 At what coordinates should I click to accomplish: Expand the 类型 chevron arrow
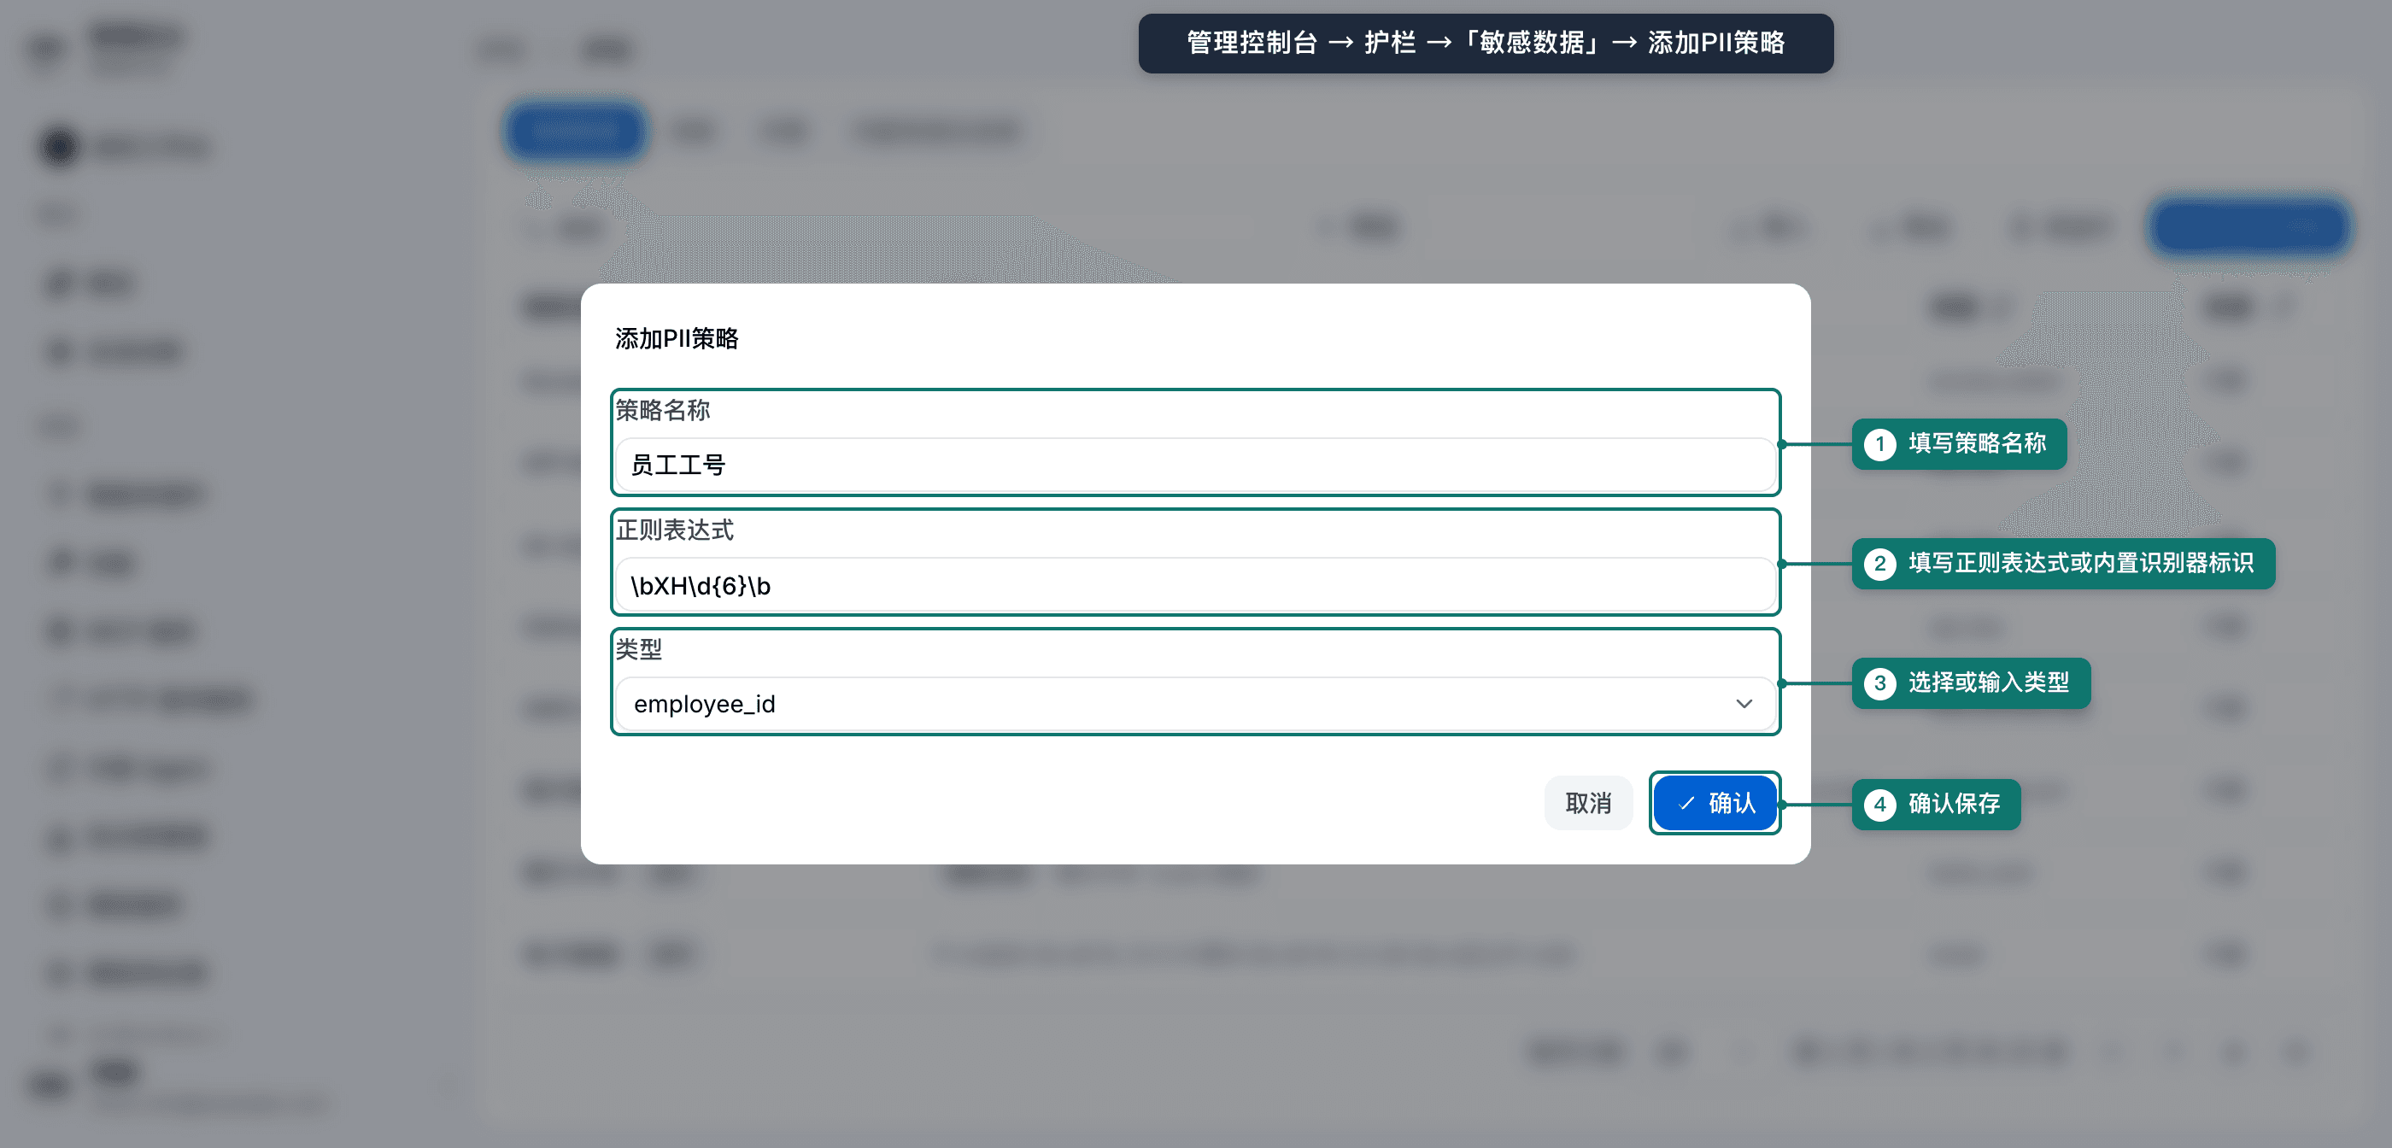click(1744, 704)
